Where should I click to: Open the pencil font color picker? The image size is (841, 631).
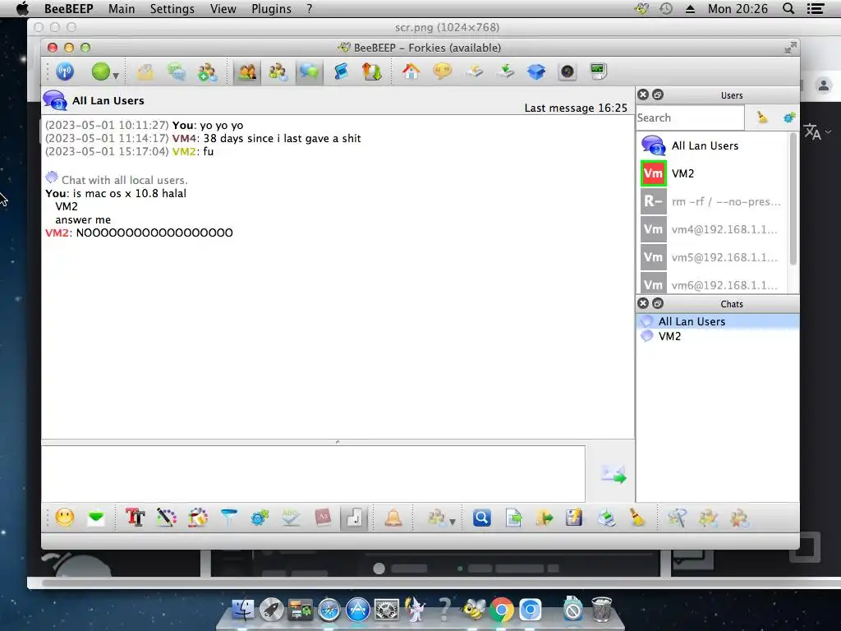(x=166, y=518)
